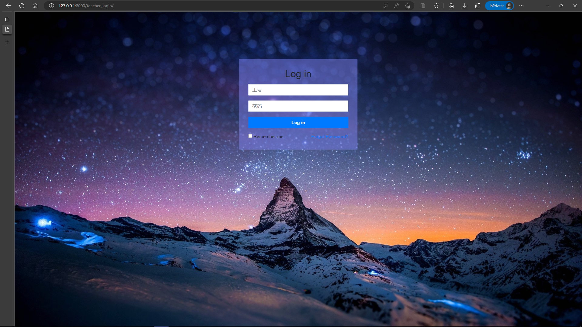
Task: Activate the Read Aloud icon
Action: tap(396, 6)
